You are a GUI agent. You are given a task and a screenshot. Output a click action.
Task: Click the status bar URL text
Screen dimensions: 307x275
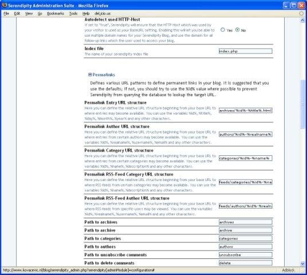(x=78, y=270)
